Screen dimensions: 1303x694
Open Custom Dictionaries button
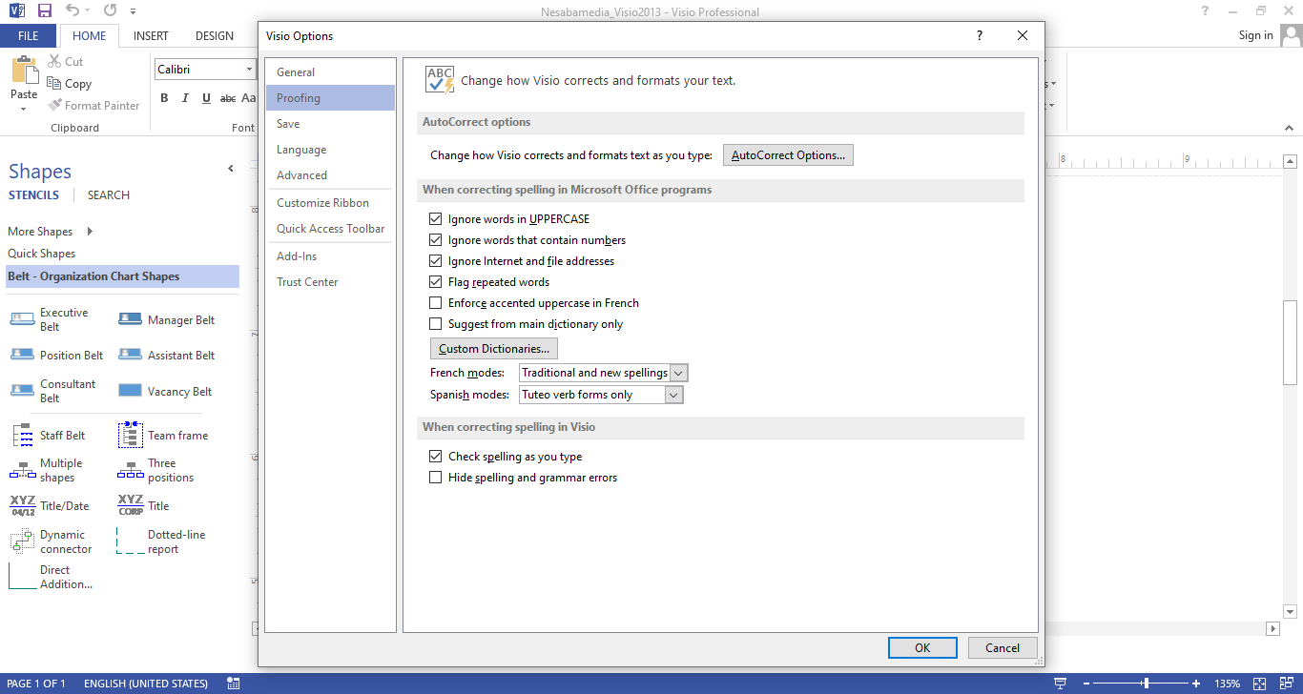[493, 349]
